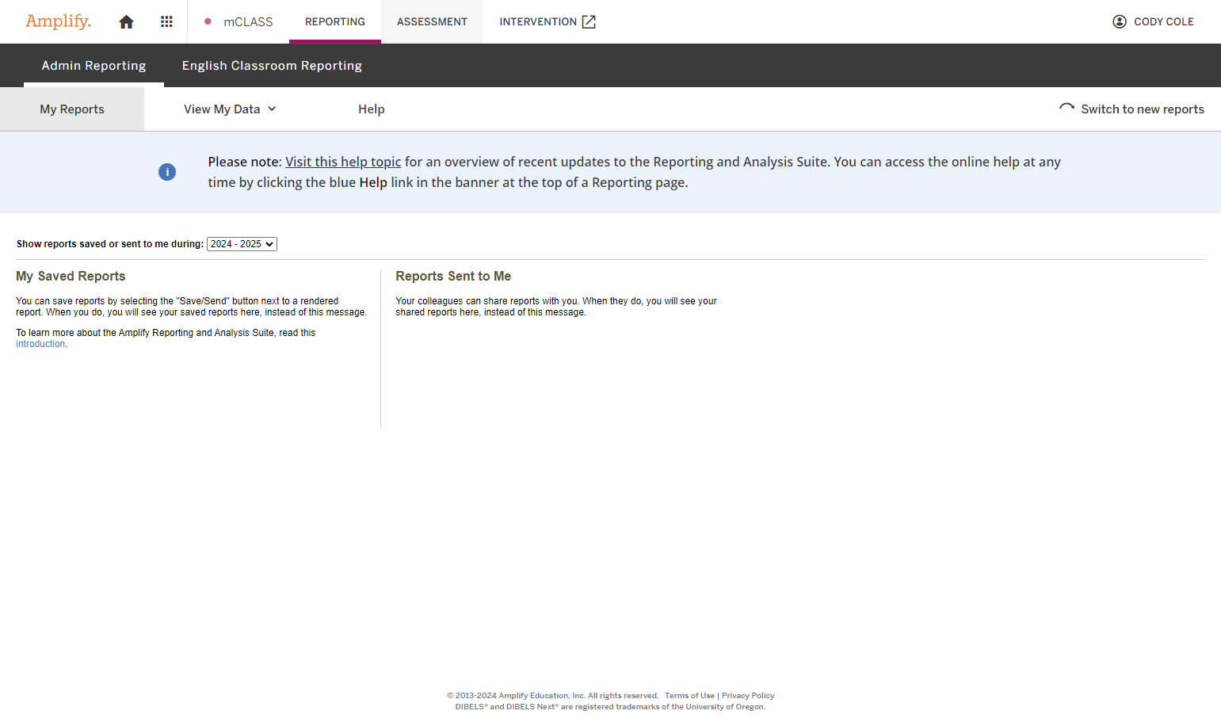Click the mCLASS product label

tap(248, 22)
